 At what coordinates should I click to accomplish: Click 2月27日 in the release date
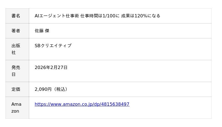(x=59, y=68)
